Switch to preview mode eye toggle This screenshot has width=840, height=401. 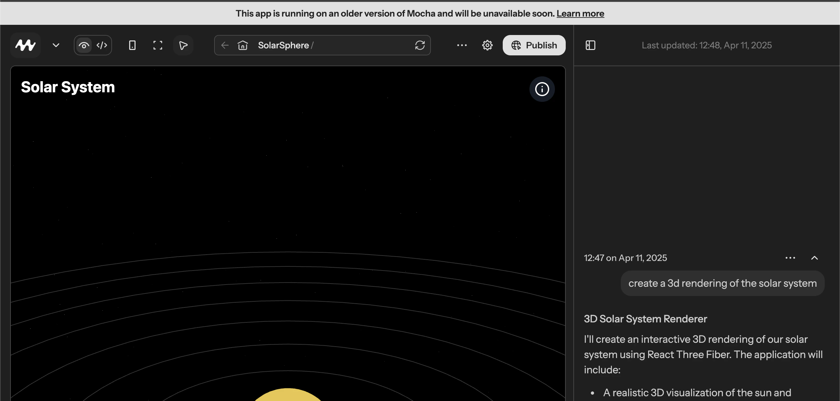(84, 45)
